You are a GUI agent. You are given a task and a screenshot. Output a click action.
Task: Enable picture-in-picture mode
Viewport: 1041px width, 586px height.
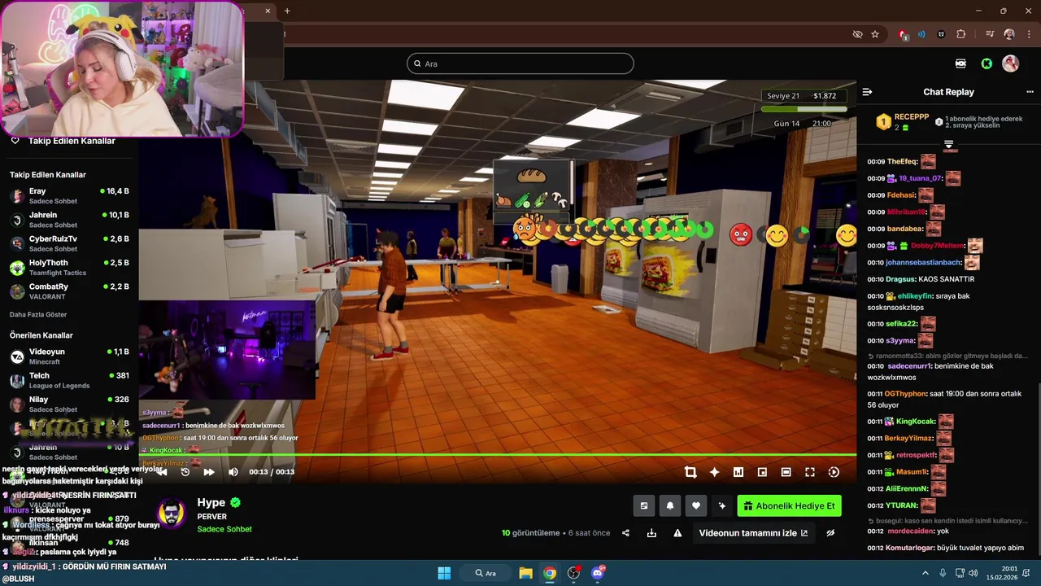762,472
